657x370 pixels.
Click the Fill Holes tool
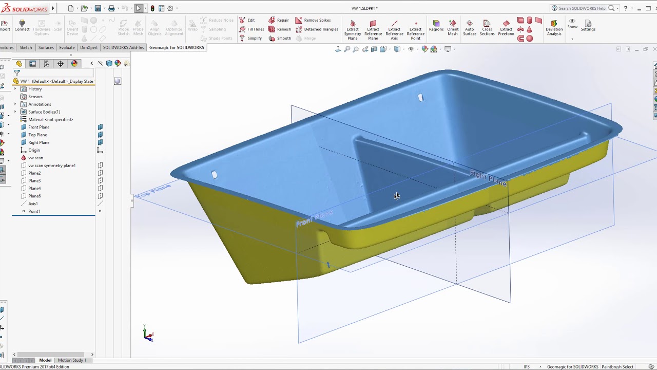252,29
